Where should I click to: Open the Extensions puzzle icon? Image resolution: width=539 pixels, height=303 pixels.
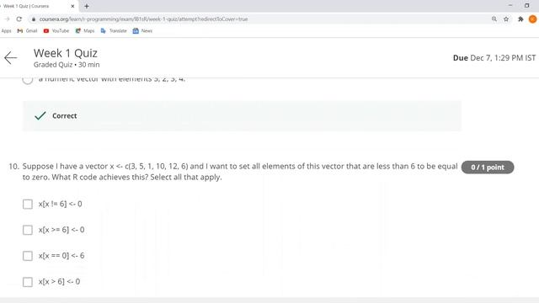click(x=520, y=19)
